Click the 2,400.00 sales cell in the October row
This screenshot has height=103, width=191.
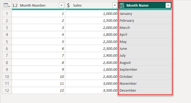pos(92,77)
